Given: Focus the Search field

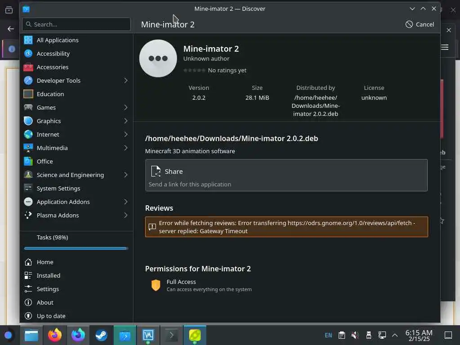Looking at the screenshot, I should pyautogui.click(x=76, y=24).
